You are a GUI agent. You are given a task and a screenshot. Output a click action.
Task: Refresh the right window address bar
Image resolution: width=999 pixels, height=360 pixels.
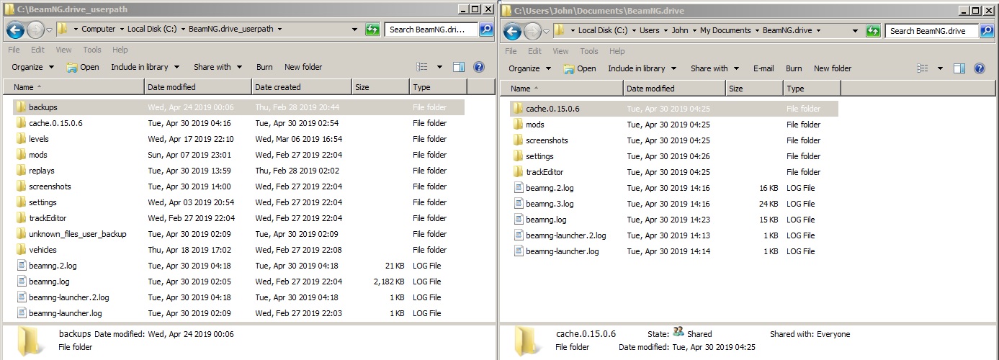tap(873, 31)
